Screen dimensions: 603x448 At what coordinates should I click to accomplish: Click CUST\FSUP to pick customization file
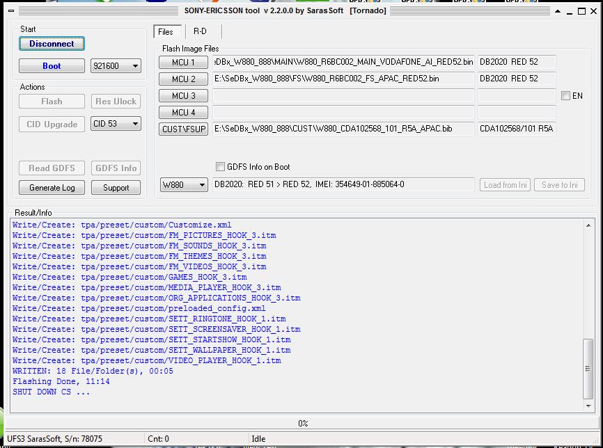184,129
